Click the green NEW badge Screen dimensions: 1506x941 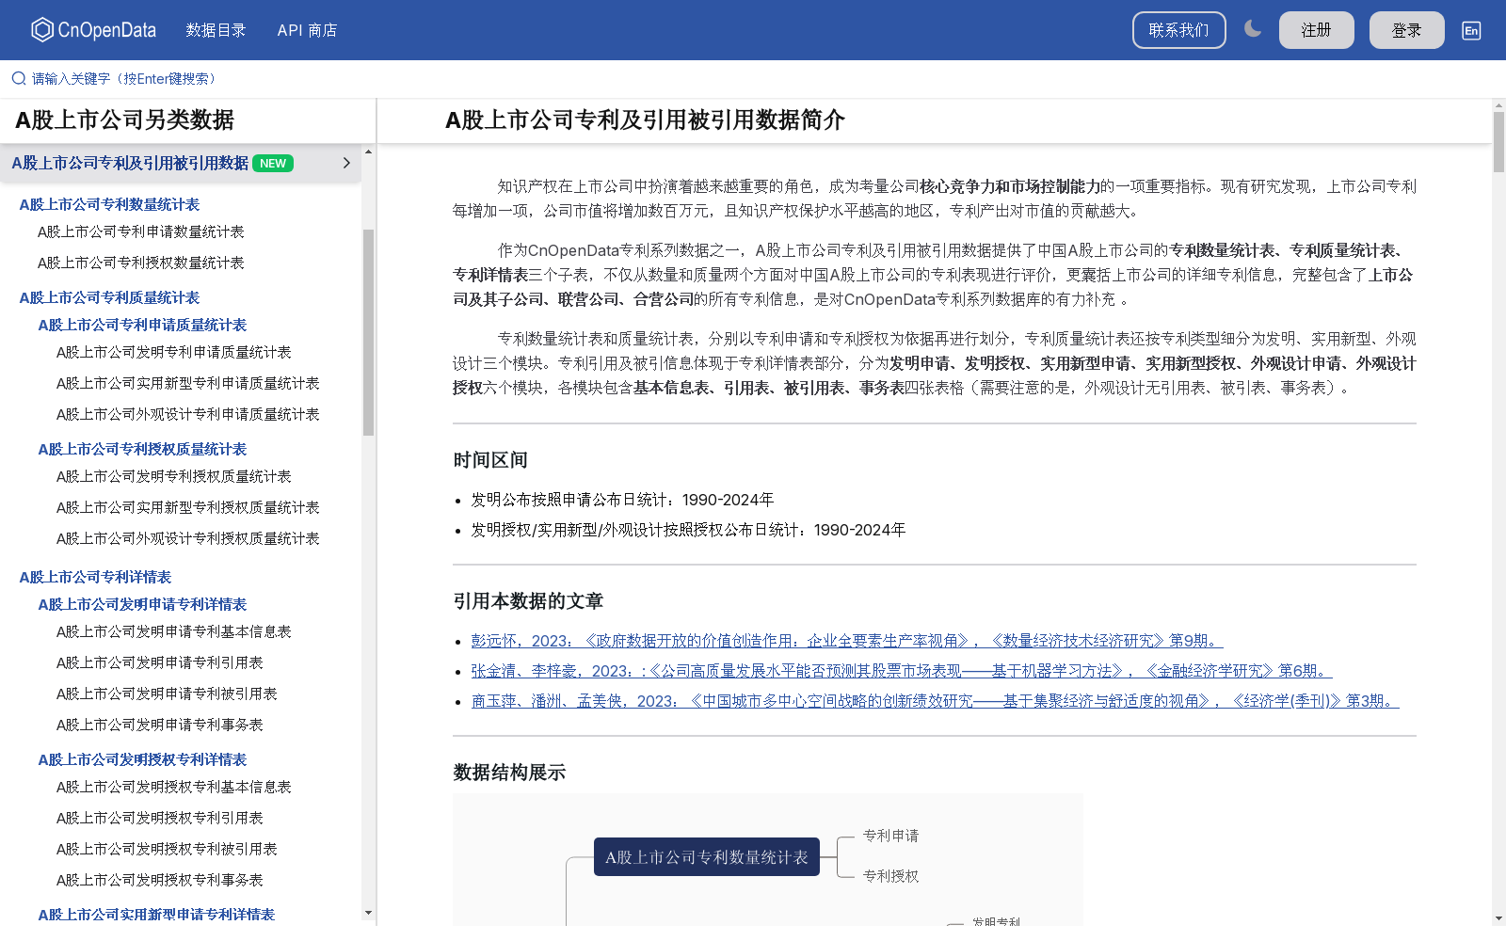pyautogui.click(x=273, y=163)
